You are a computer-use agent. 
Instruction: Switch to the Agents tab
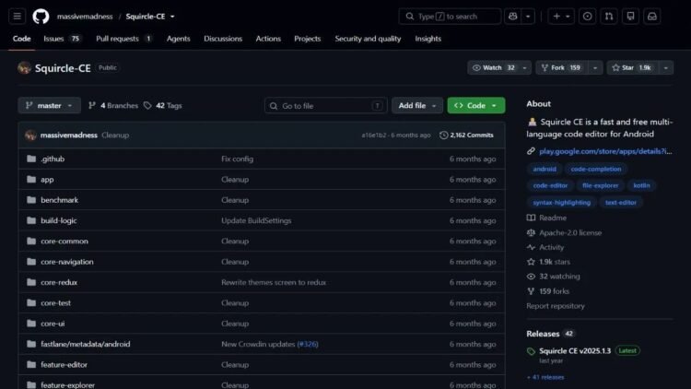179,39
